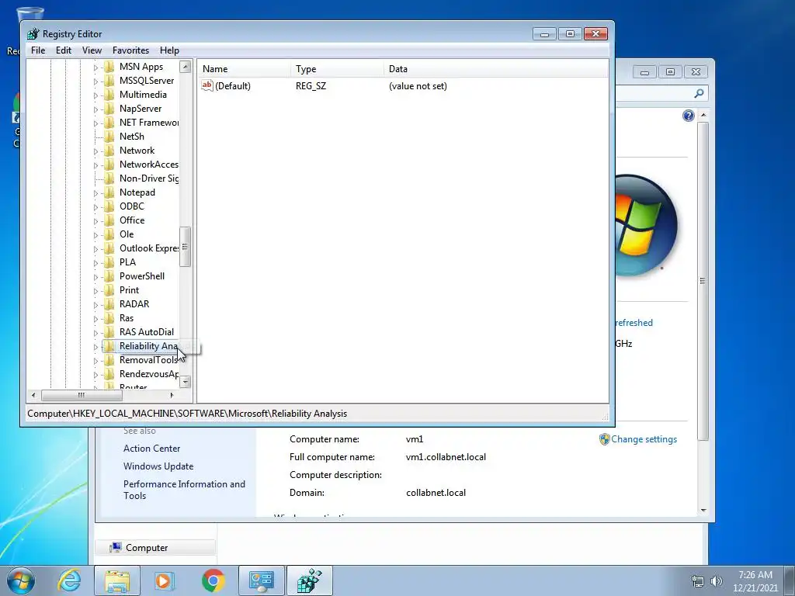The width and height of the screenshot is (795, 596).
Task: Click the Computer icon in the bottom panel
Action: click(x=116, y=547)
